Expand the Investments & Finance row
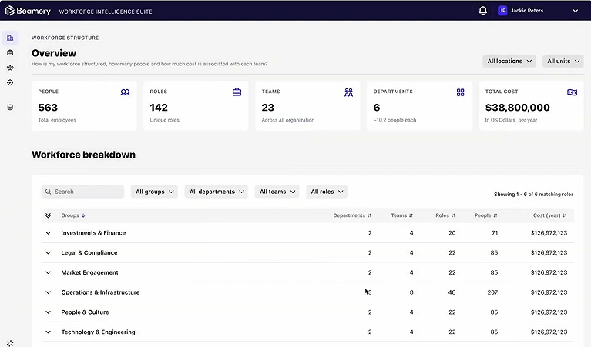591x347 pixels. point(48,233)
